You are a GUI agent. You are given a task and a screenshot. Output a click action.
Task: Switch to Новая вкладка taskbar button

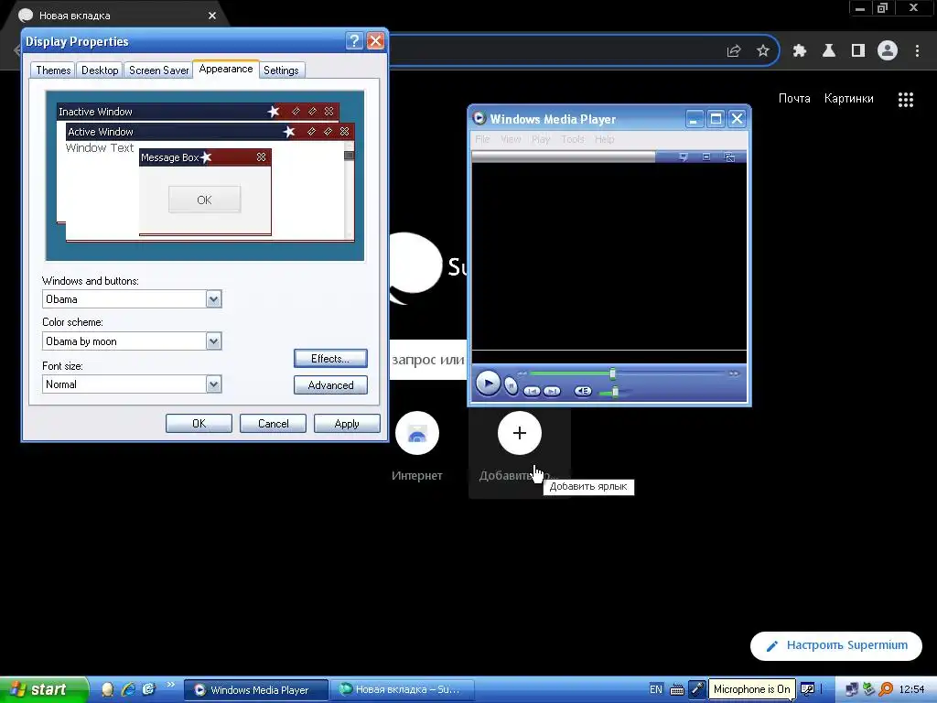click(404, 689)
